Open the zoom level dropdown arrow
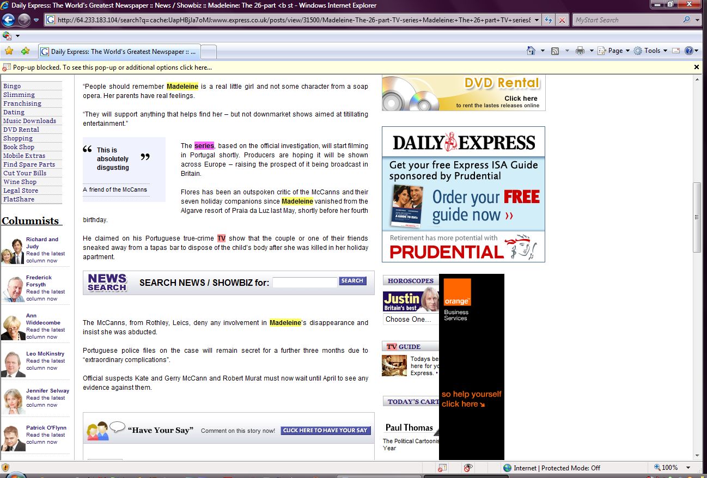 (688, 468)
